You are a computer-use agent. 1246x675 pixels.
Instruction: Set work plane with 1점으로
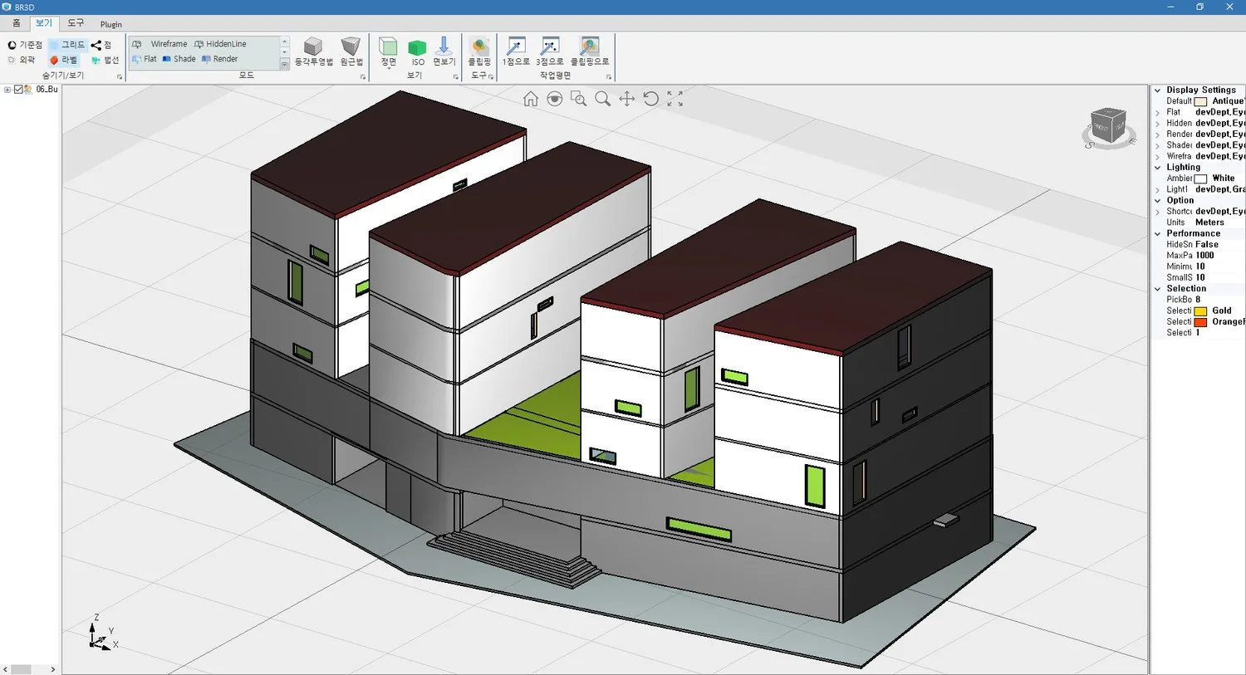click(x=516, y=51)
